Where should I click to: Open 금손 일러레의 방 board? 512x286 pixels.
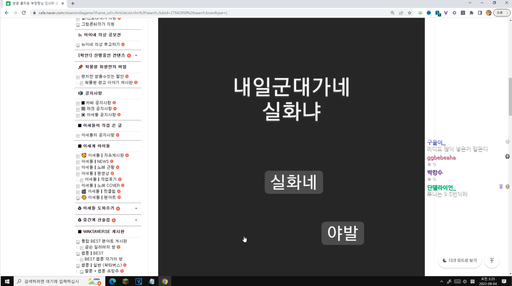(100, 247)
